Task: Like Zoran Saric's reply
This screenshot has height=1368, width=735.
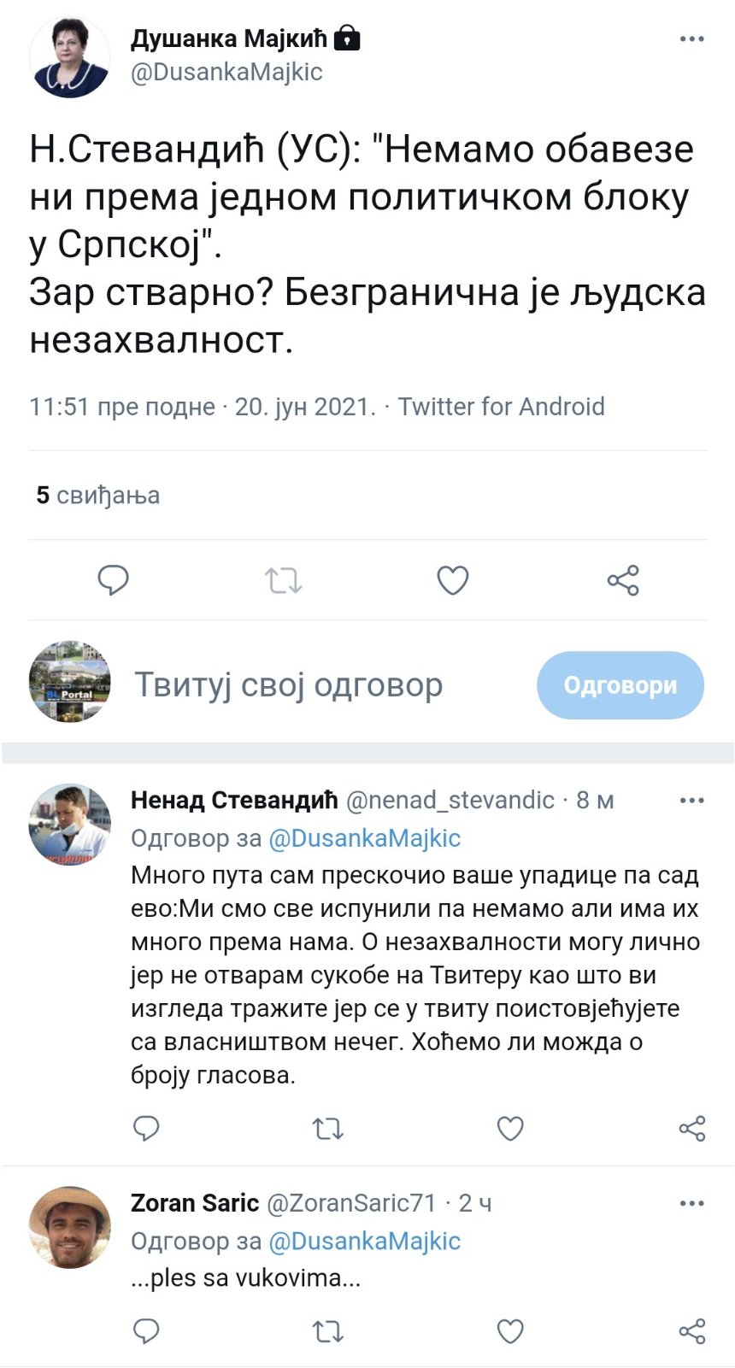Action: [510, 1330]
